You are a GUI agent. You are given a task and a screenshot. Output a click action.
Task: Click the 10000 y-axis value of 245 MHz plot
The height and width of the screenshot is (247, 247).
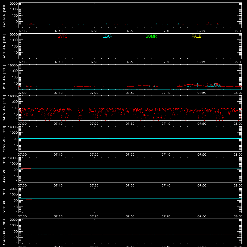[x=13, y=4]
